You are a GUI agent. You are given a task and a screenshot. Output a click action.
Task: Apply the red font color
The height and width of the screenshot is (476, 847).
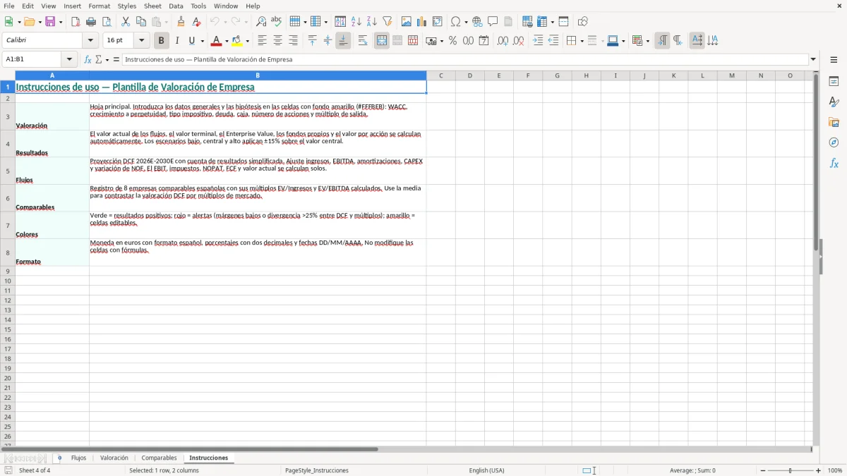217,41
